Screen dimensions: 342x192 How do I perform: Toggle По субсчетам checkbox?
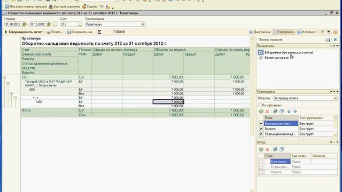tap(260, 106)
